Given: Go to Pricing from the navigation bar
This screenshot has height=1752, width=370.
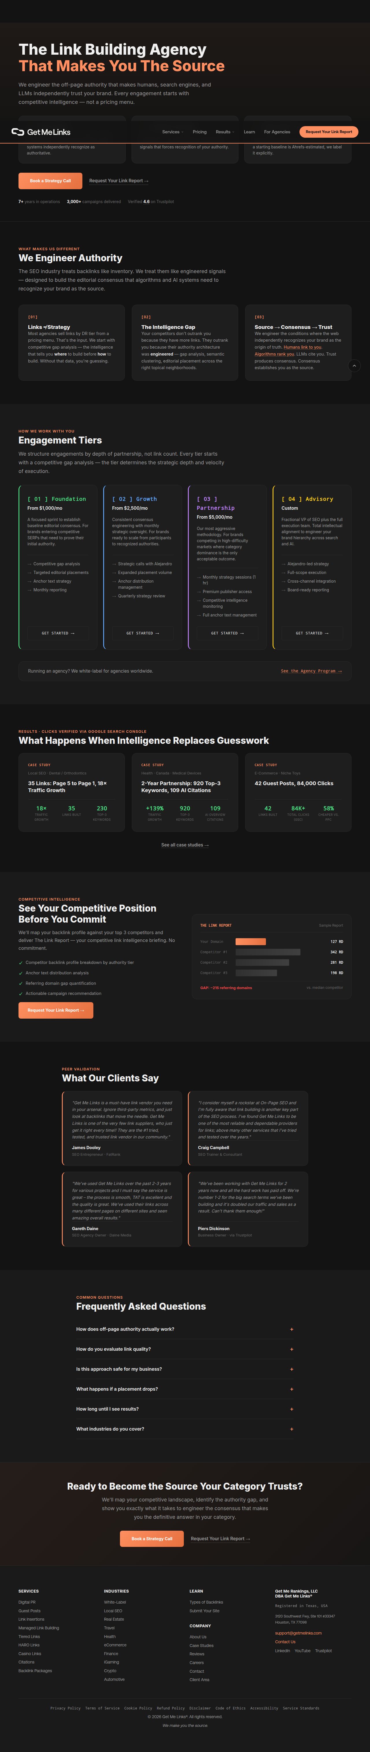Looking at the screenshot, I should click(x=199, y=132).
